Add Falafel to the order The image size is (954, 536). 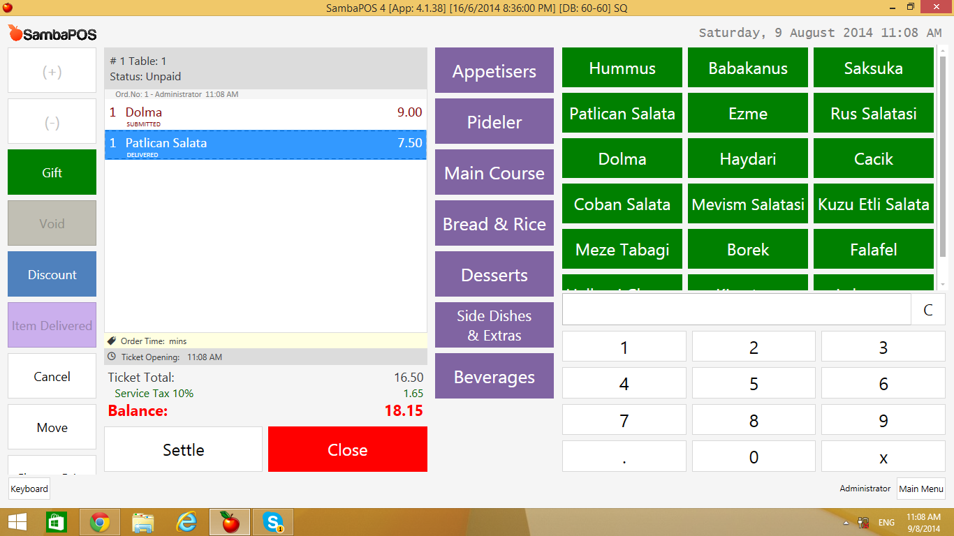tap(874, 249)
